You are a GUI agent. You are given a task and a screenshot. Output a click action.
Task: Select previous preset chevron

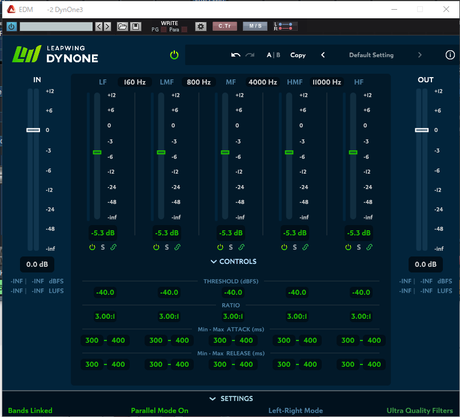pyautogui.click(x=323, y=55)
